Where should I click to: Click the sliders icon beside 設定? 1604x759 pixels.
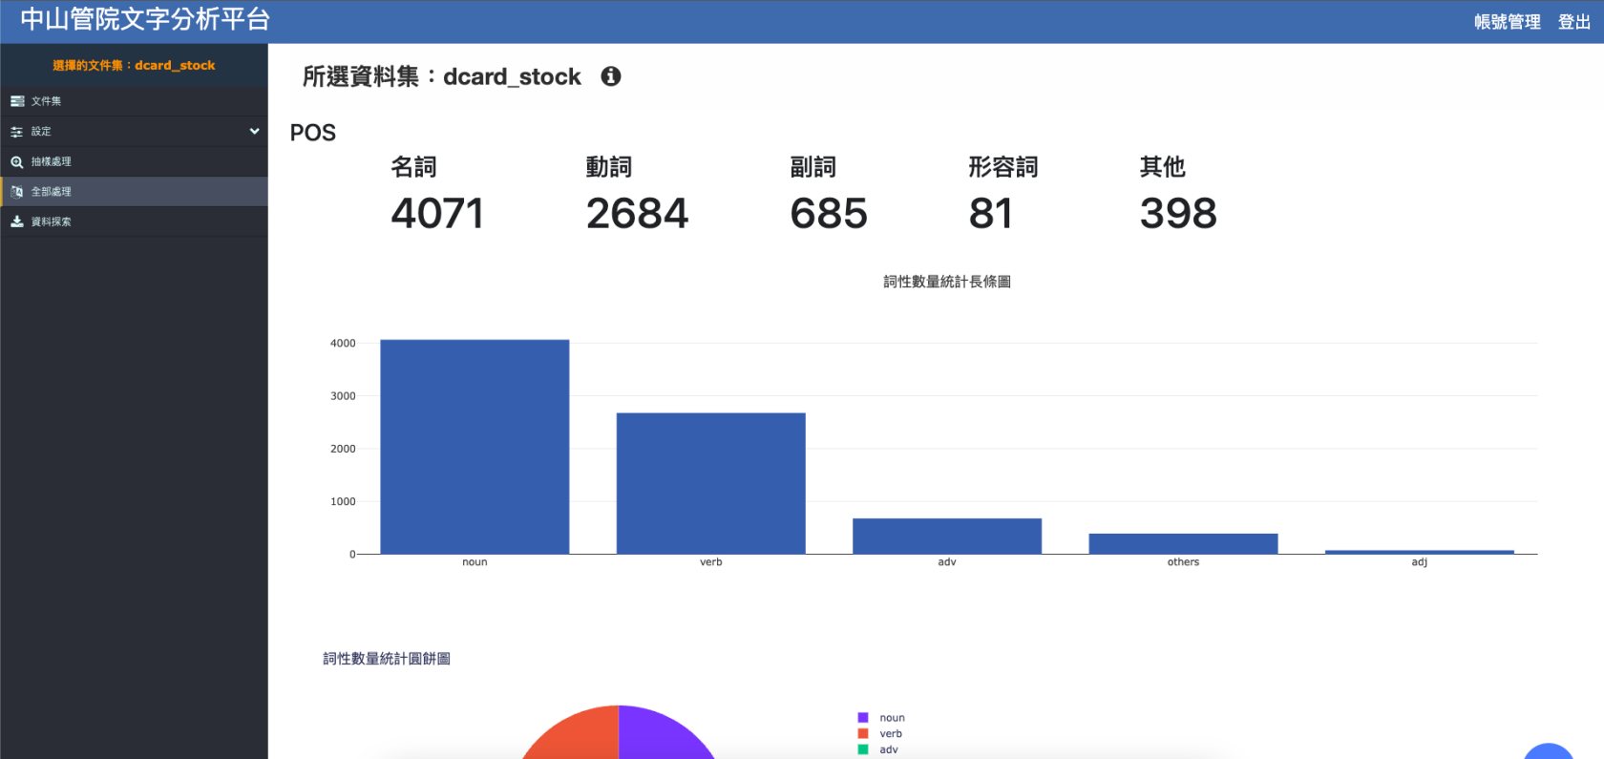(x=17, y=132)
